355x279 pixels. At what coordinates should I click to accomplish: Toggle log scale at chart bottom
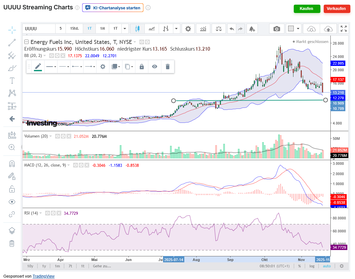point(312,266)
